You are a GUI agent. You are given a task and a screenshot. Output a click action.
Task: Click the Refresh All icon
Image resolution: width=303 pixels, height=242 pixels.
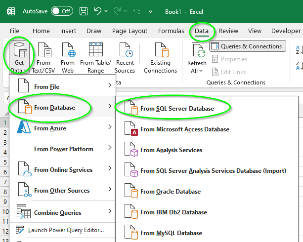click(x=198, y=50)
